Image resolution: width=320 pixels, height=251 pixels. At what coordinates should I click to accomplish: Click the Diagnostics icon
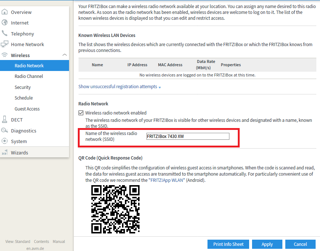(x=4, y=130)
